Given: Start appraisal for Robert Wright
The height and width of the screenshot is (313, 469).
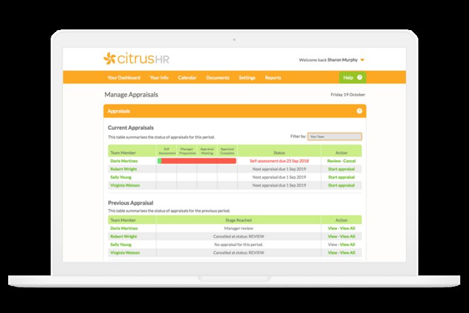Looking at the screenshot, I should tap(341, 169).
